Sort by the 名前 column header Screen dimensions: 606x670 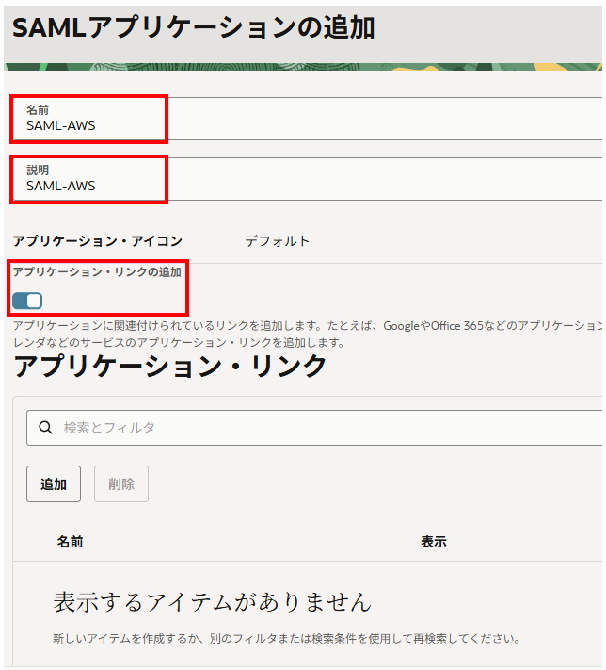point(70,542)
